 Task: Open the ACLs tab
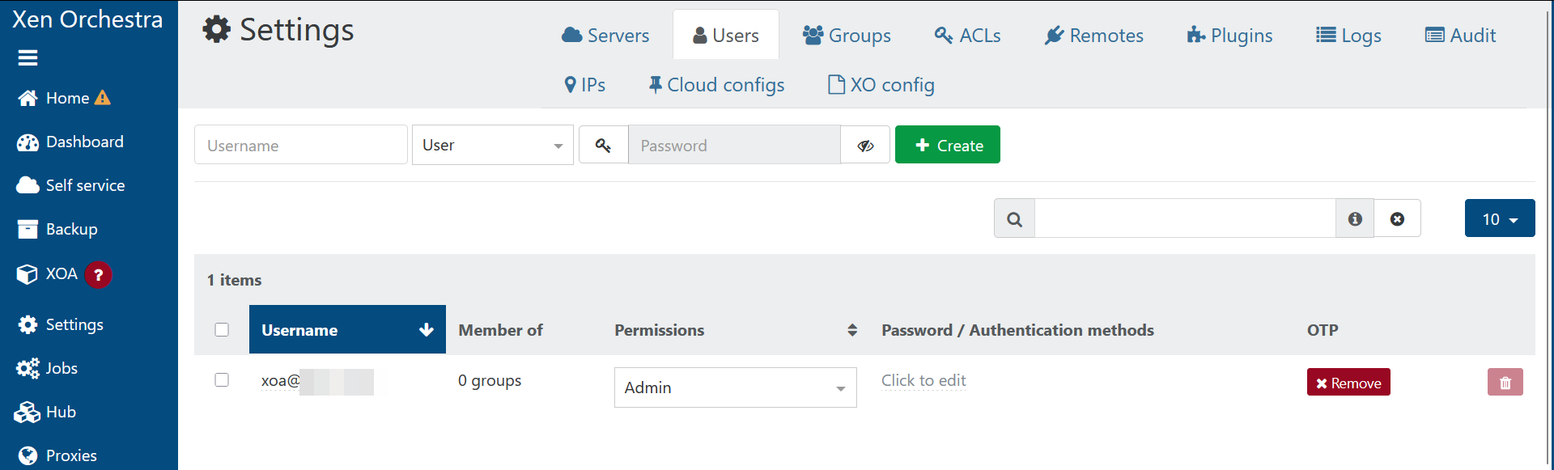tap(967, 35)
